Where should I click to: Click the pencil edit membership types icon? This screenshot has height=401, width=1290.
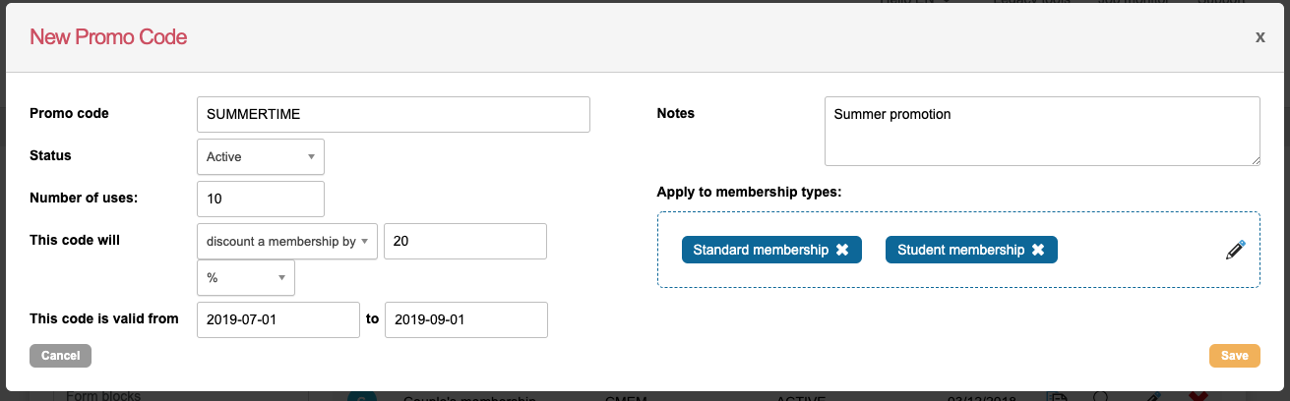1236,250
